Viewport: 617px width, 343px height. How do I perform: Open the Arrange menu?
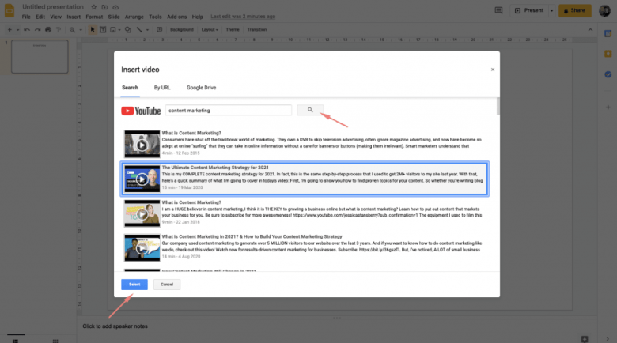[134, 17]
